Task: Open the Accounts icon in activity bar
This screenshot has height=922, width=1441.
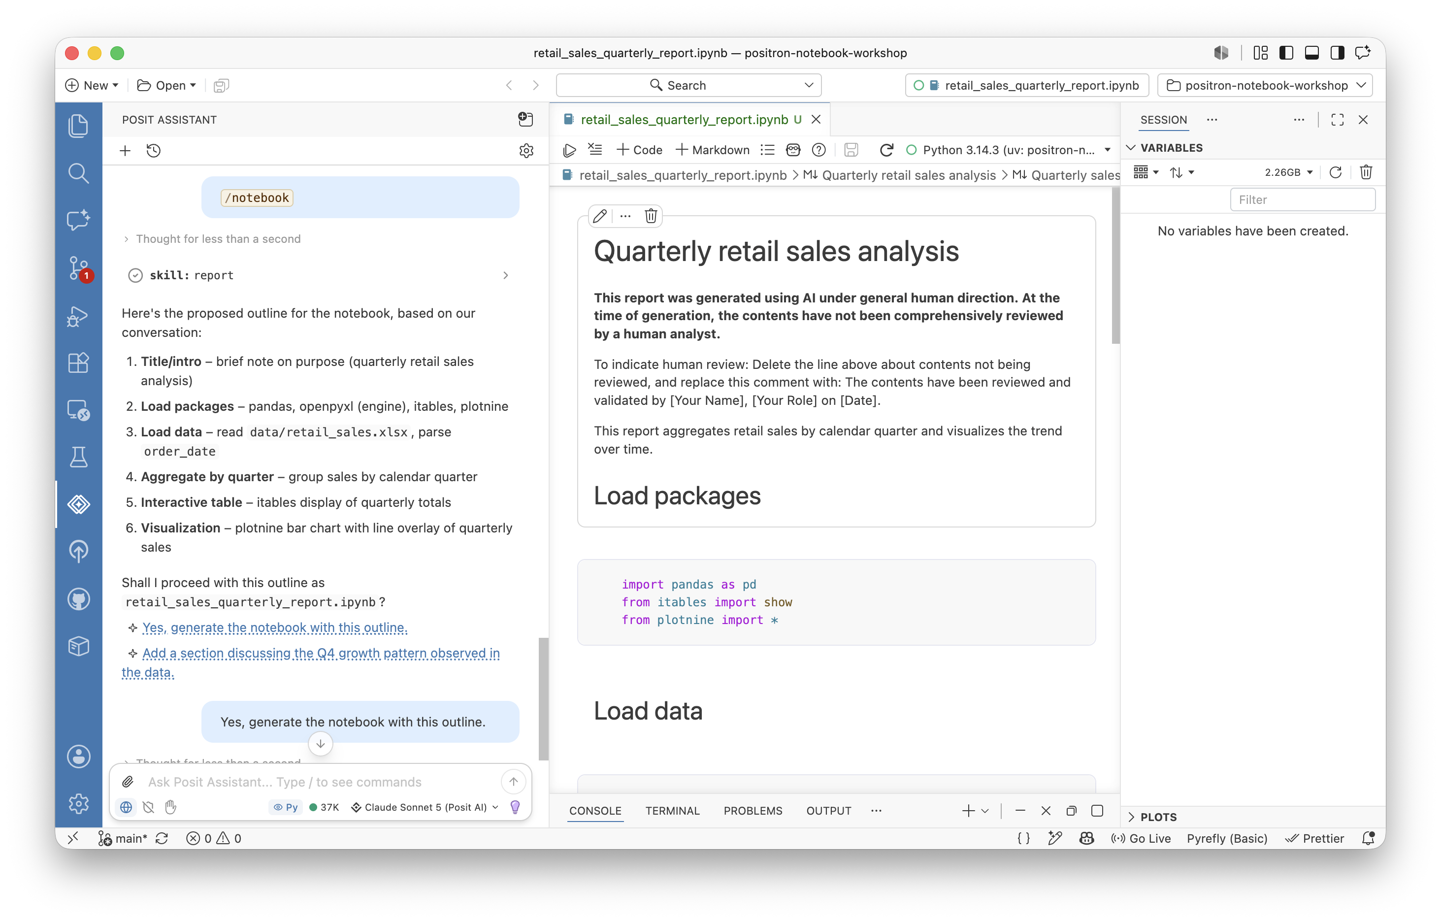Action: pos(78,757)
